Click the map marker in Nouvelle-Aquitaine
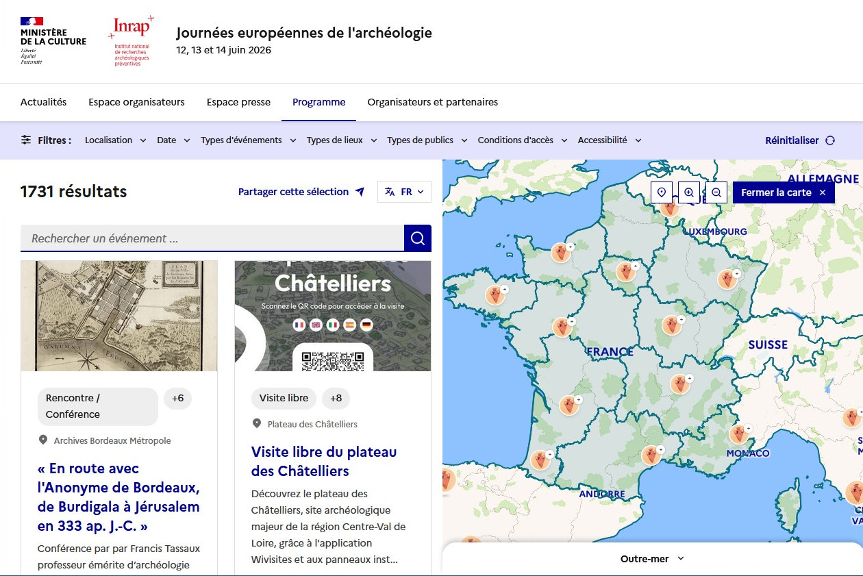The height and width of the screenshot is (576, 863). pos(569,405)
